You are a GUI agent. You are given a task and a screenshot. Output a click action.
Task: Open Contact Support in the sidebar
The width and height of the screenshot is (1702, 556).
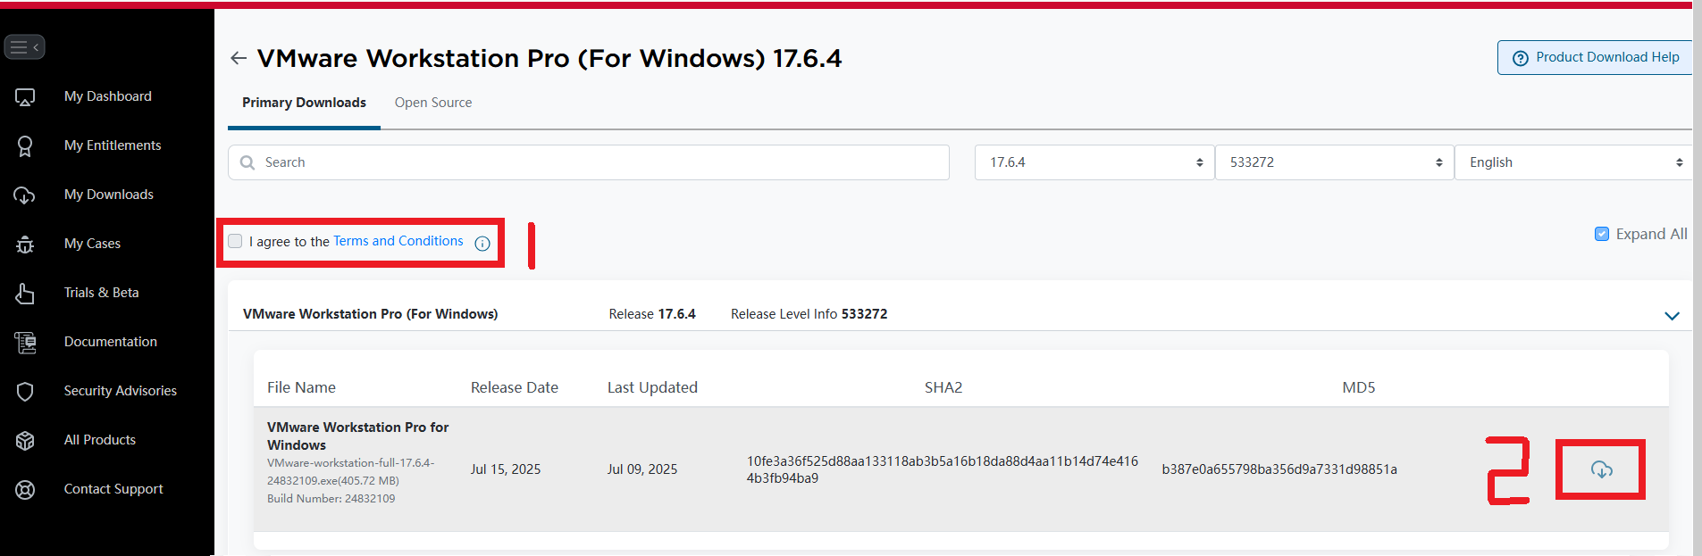click(113, 489)
